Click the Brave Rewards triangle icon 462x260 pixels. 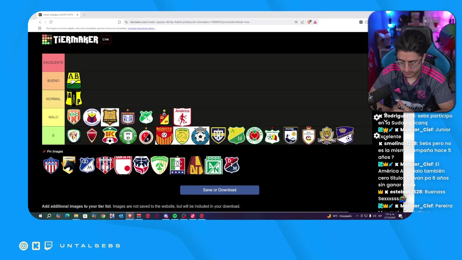[315, 22]
